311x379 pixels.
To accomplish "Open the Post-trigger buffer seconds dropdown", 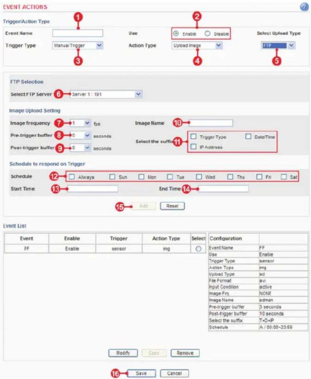I will 81,148.
